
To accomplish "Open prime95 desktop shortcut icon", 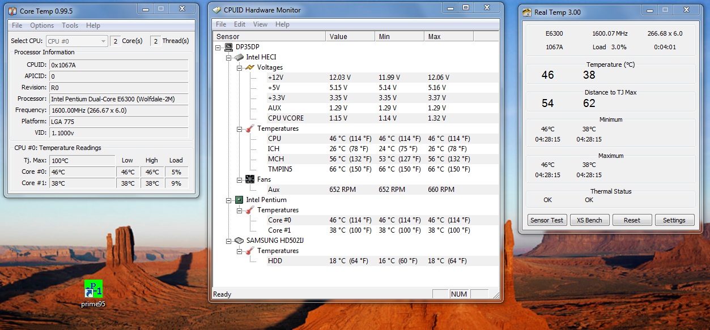I will tap(93, 289).
